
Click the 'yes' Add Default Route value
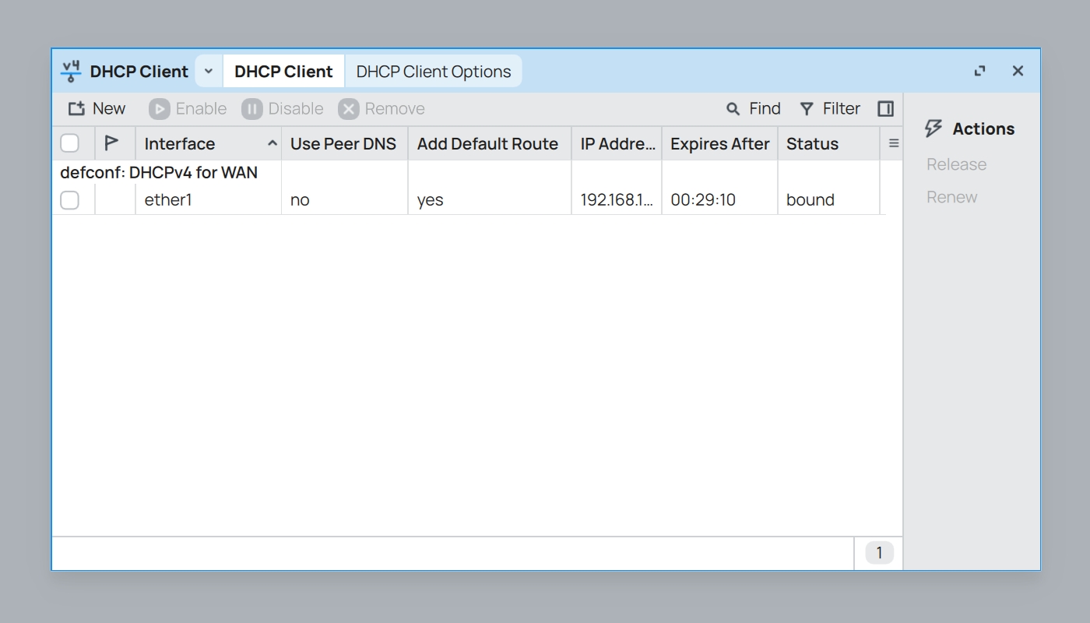point(430,200)
